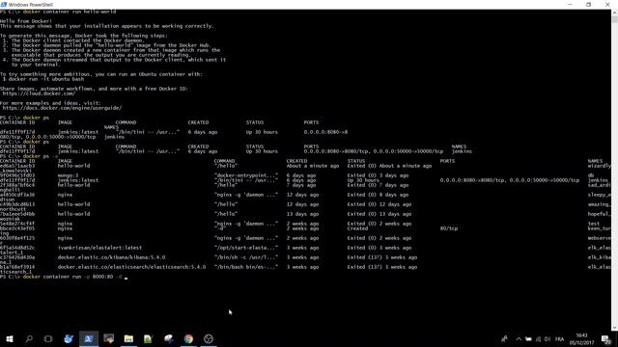Click "$ docker run -it ubuntu bash" line
The width and height of the screenshot is (618, 347).
tap(43, 79)
